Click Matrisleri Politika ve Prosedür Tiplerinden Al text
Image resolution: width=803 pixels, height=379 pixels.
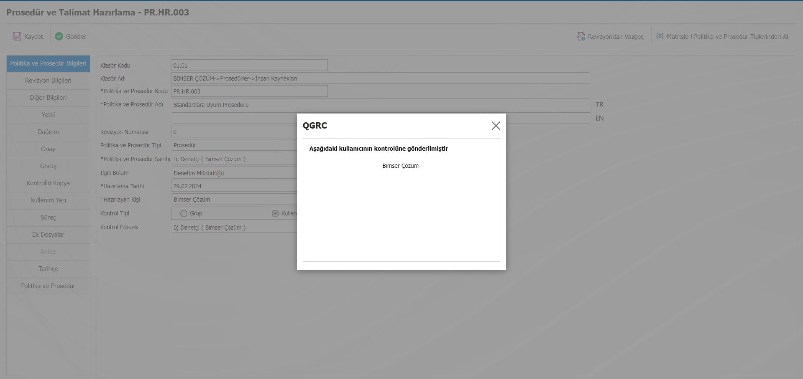click(727, 36)
